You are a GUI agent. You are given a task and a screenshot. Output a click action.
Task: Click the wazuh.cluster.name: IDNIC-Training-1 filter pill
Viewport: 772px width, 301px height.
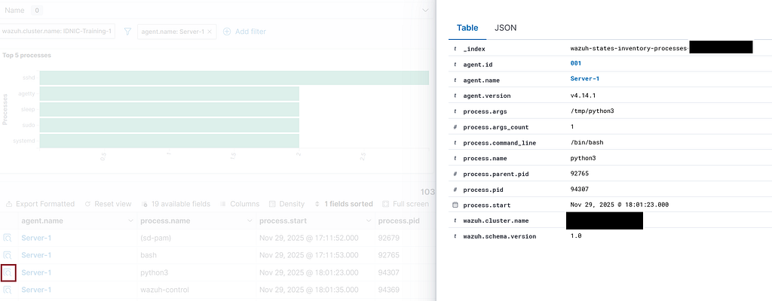[x=57, y=32]
